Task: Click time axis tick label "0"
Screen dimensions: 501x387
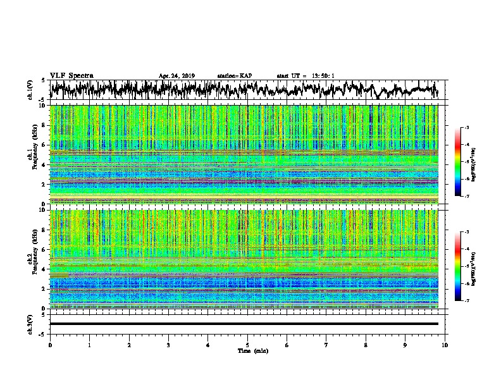Action: [x=50, y=345]
